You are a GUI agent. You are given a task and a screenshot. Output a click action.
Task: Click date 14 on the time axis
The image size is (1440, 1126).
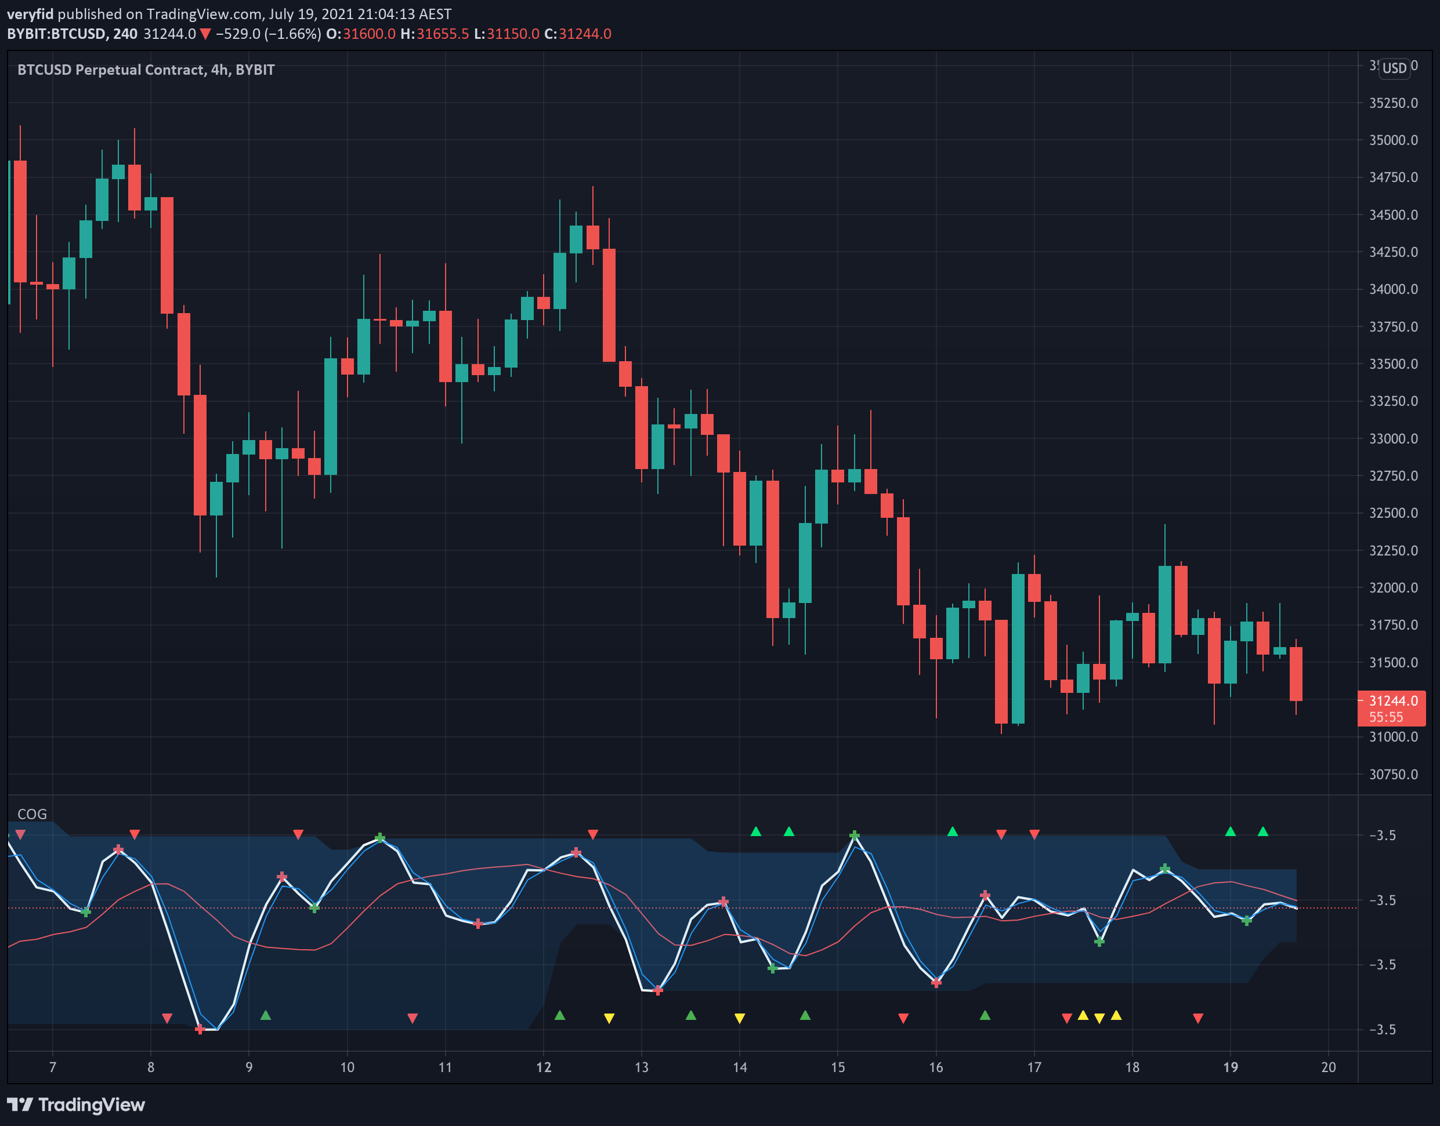[x=740, y=1067]
